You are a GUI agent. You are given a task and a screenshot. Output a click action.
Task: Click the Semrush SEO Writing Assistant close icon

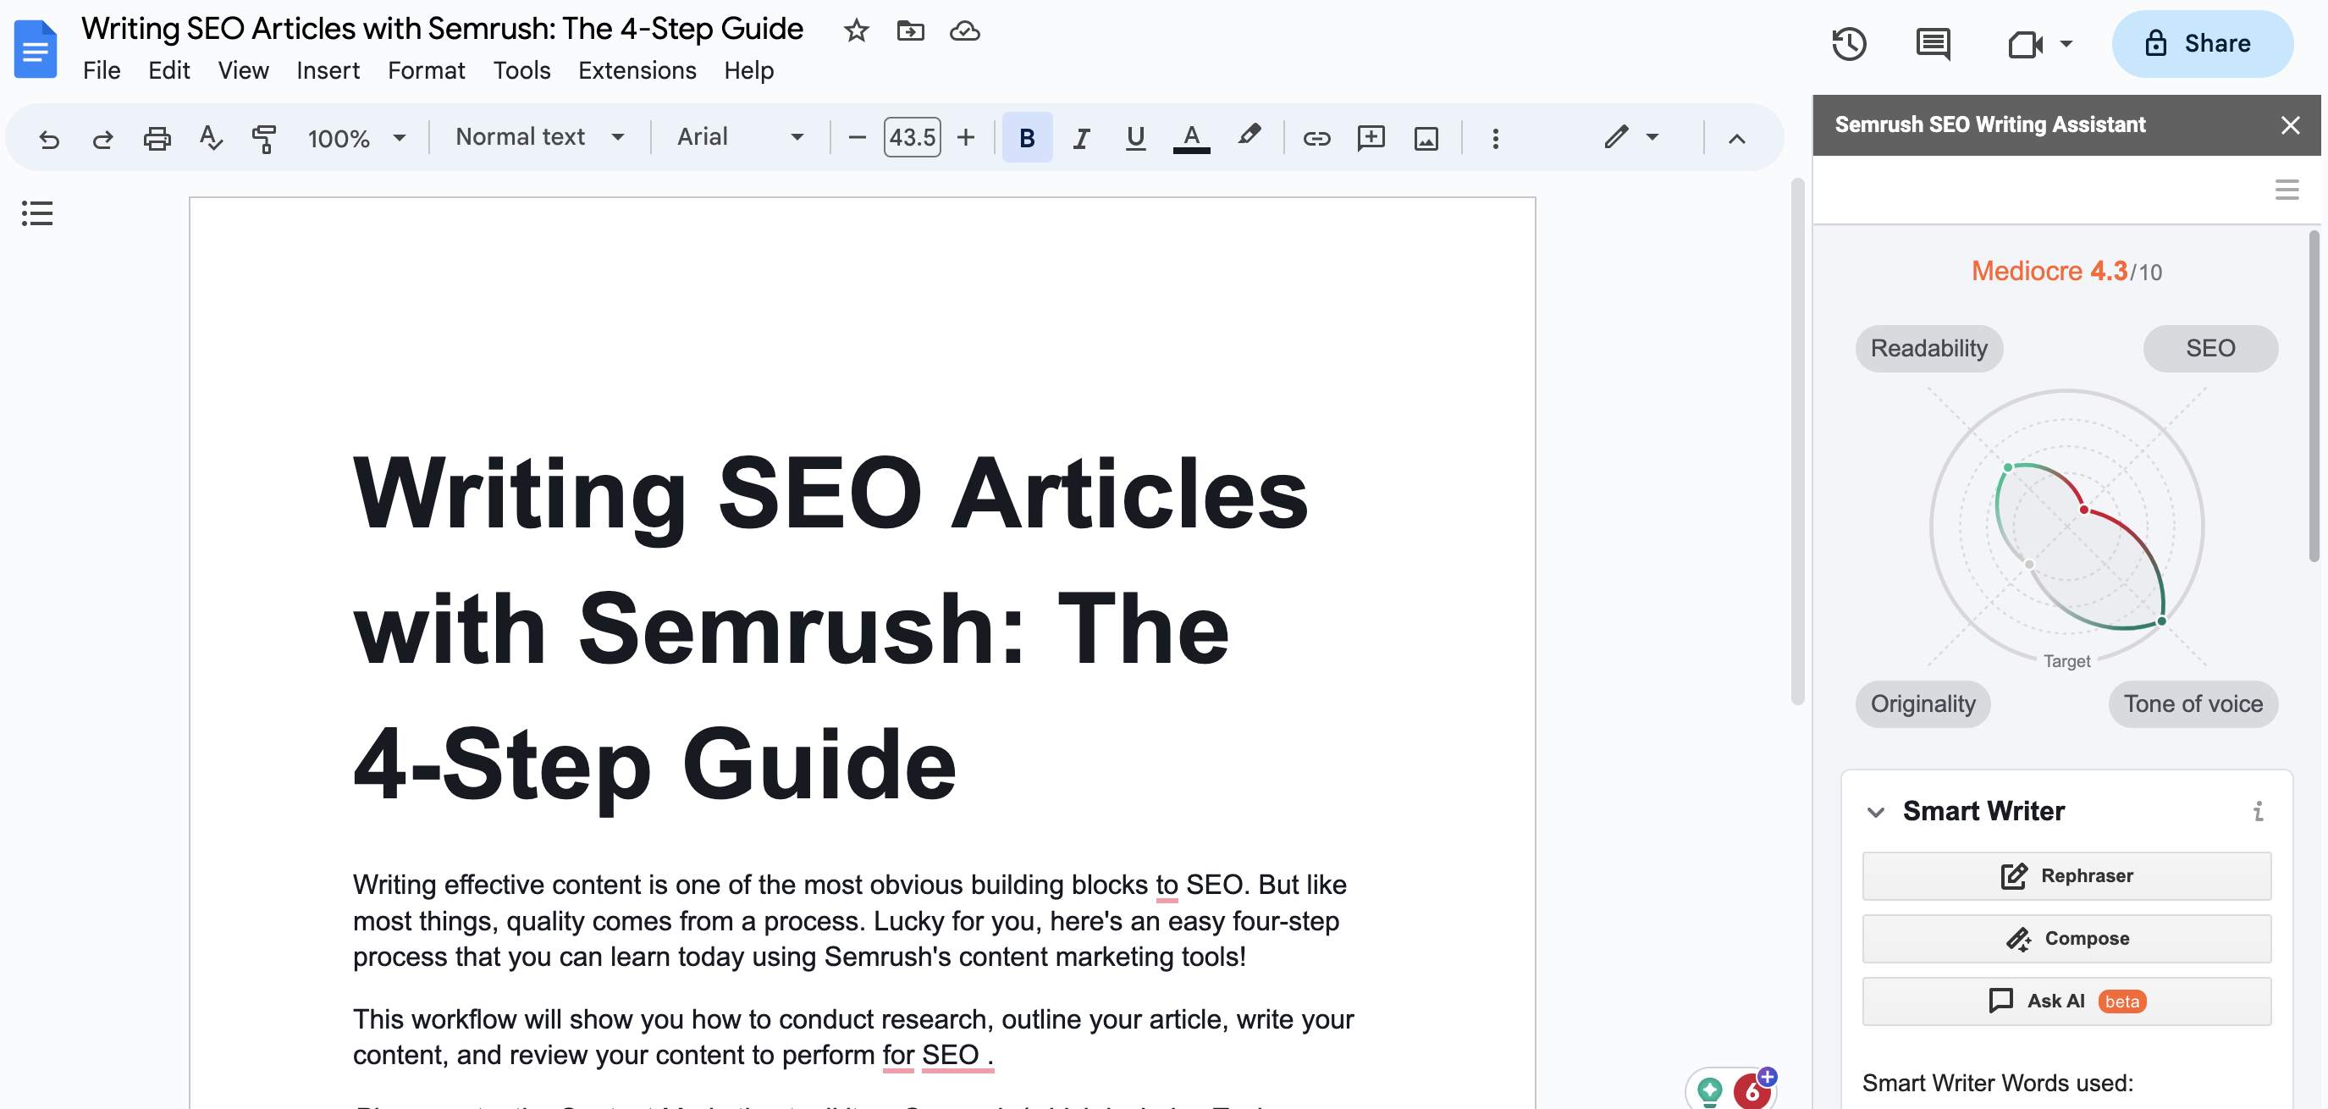click(2289, 124)
